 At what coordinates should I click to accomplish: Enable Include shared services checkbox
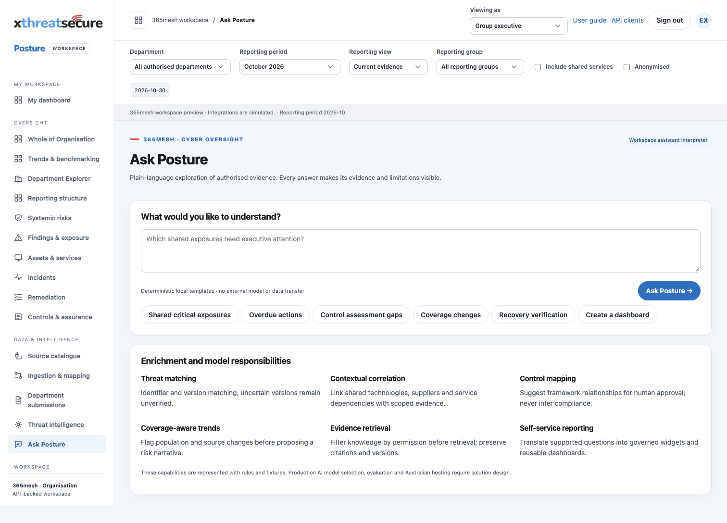538,67
